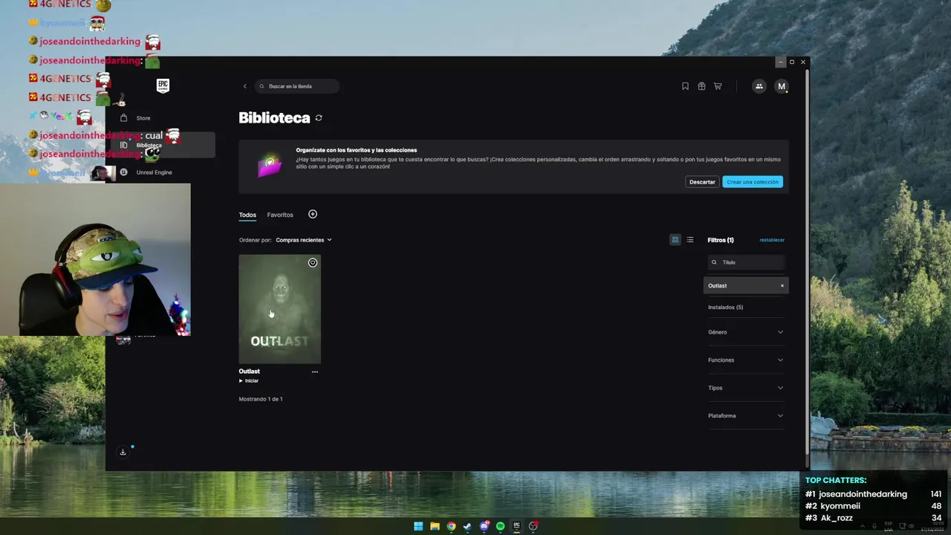Clear the Outlast filter chip
The image size is (951, 535).
tap(782, 285)
